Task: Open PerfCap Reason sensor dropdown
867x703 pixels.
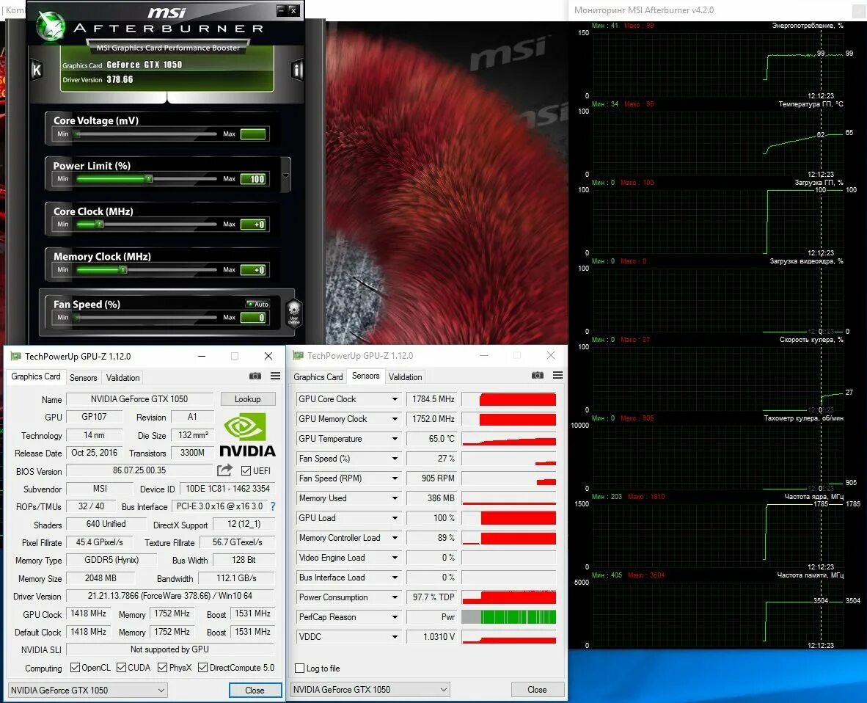Action: click(395, 617)
